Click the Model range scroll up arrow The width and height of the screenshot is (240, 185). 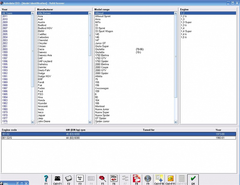coord(176,13)
